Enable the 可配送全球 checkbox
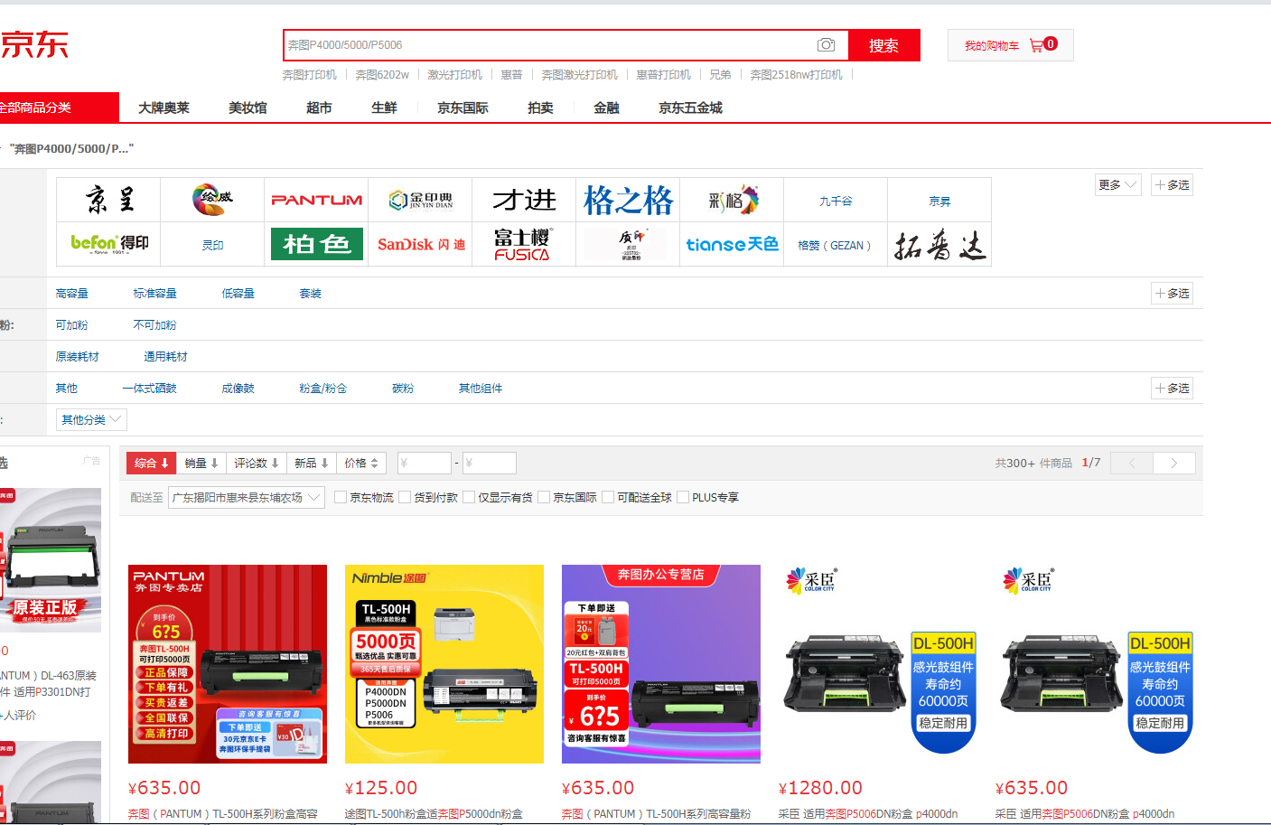The height and width of the screenshot is (825, 1271). pyautogui.click(x=608, y=497)
